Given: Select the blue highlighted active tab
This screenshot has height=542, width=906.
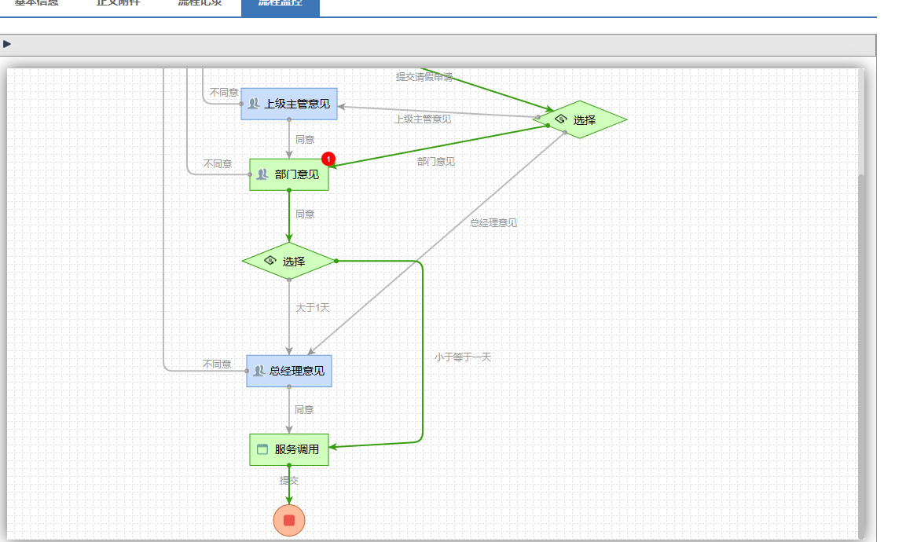Looking at the screenshot, I should pos(281,7).
